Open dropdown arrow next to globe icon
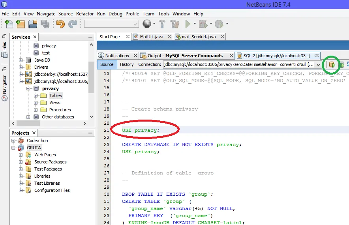The height and width of the screenshot is (225, 349). tap(154, 24)
